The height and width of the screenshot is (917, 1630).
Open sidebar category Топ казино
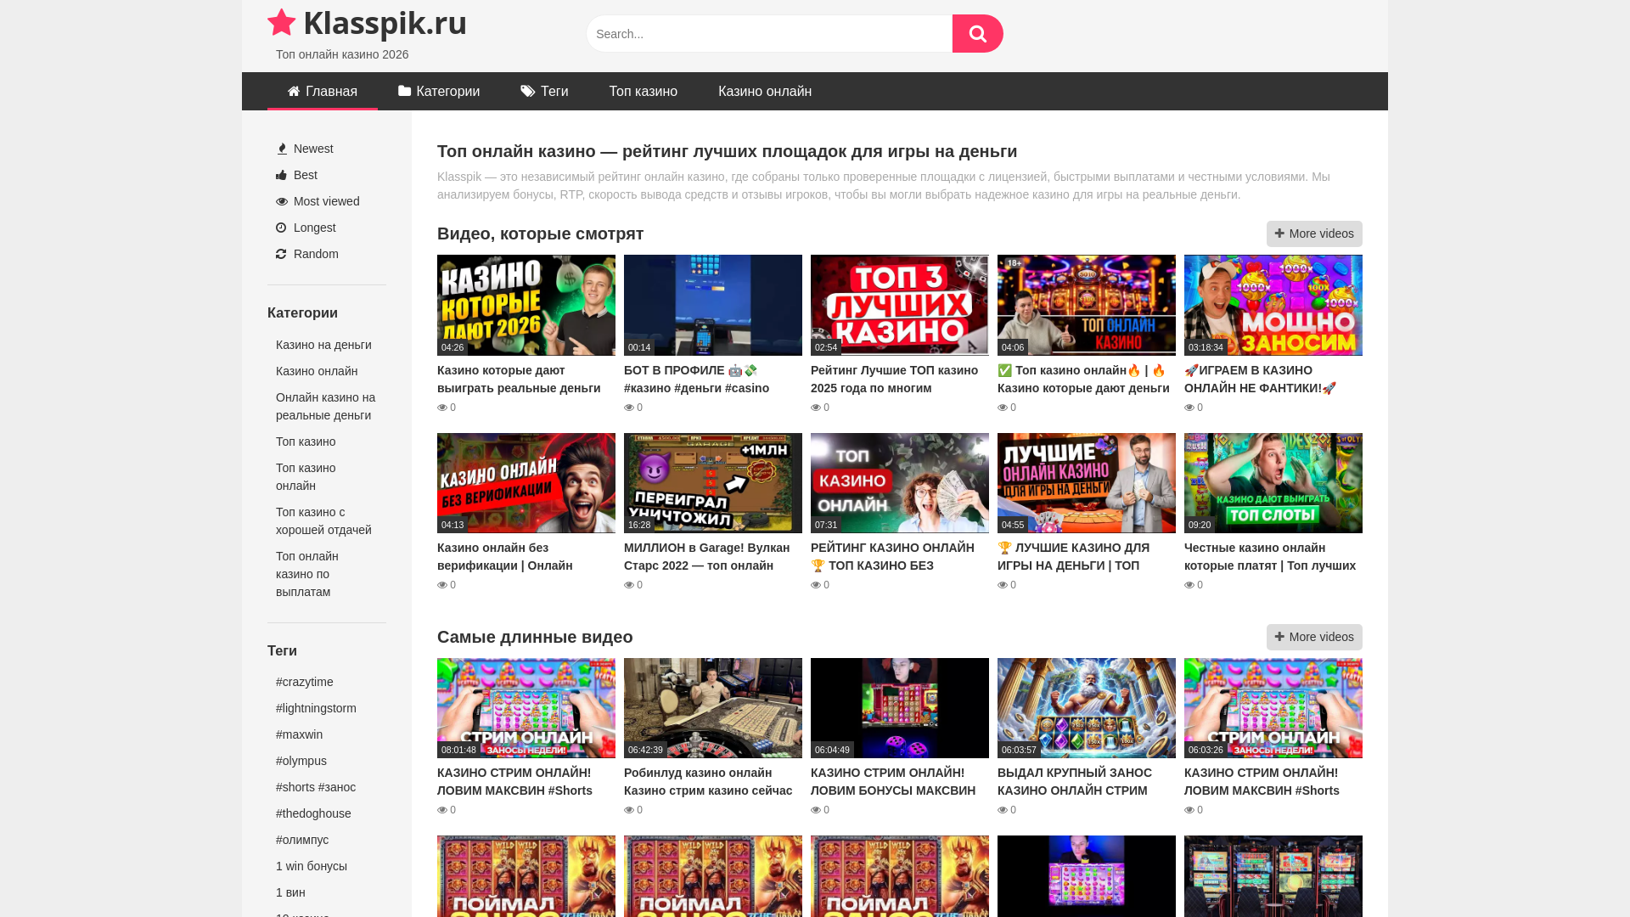point(306,442)
